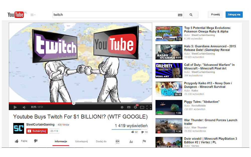Click the watch later clock icon
Image resolution: width=251 pixels, height=157 pixels.
(x=122, y=107)
